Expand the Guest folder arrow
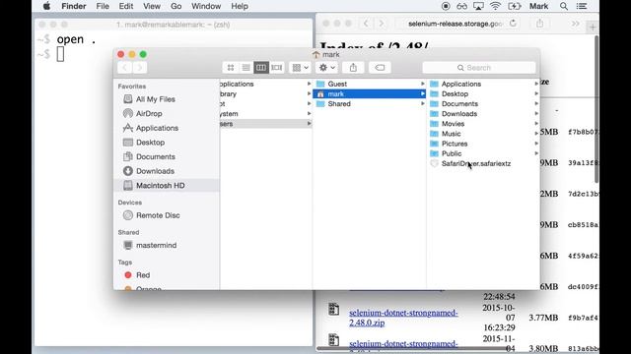Screen dimensions: 631x354 pos(423,84)
